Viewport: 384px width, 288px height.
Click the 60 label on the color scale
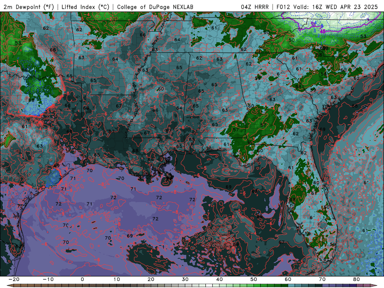(288, 279)
